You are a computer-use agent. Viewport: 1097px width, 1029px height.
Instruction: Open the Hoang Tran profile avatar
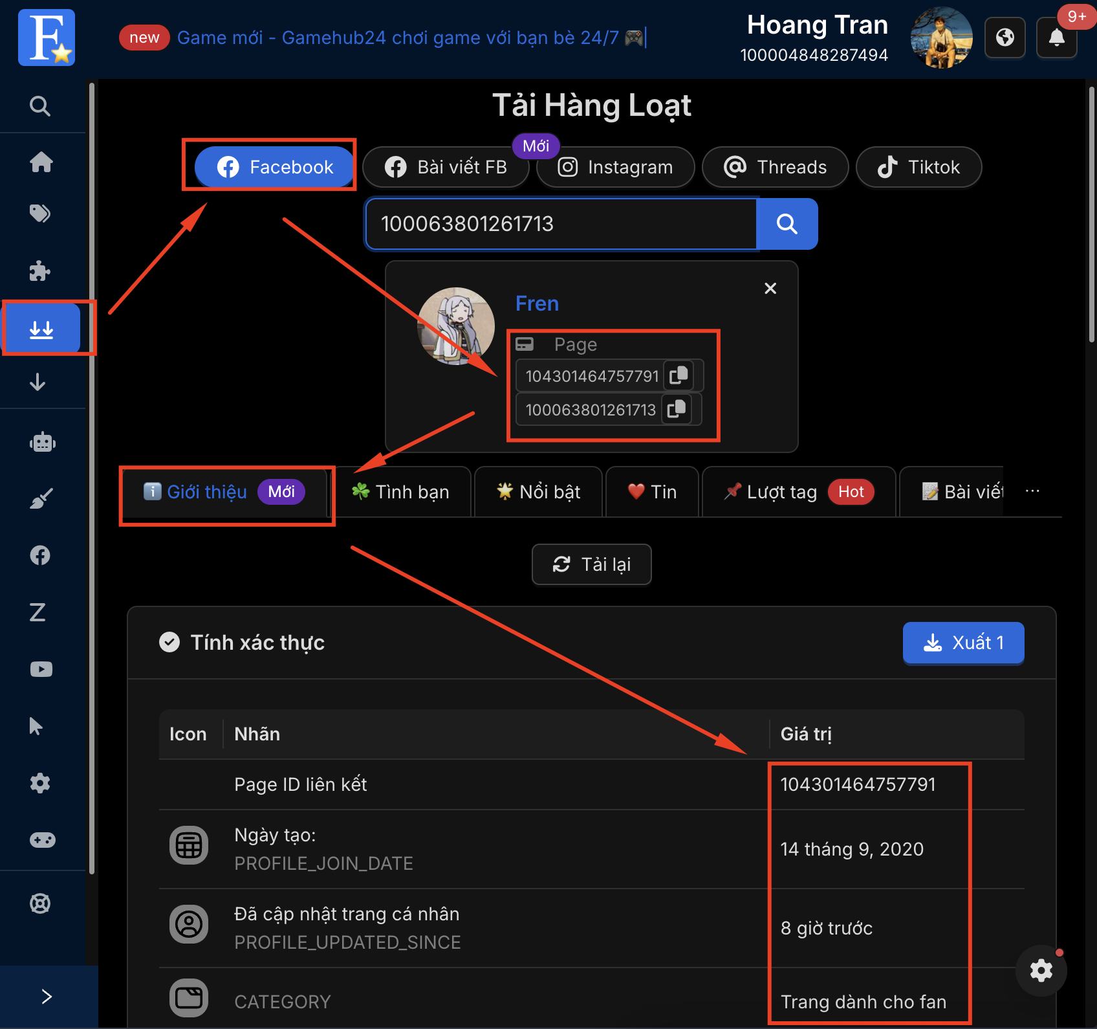tap(941, 38)
